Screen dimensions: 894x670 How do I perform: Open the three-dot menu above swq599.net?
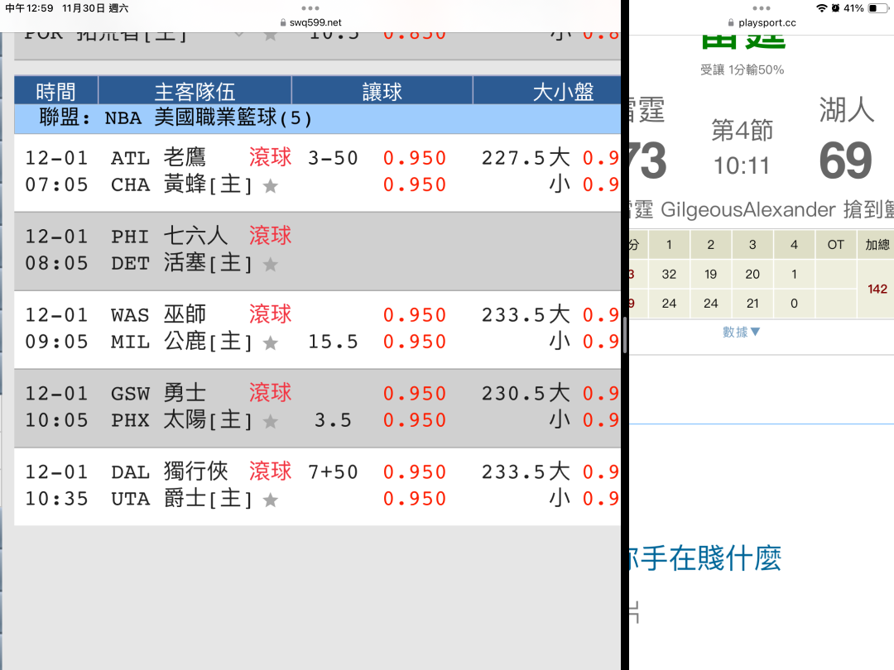click(x=310, y=8)
